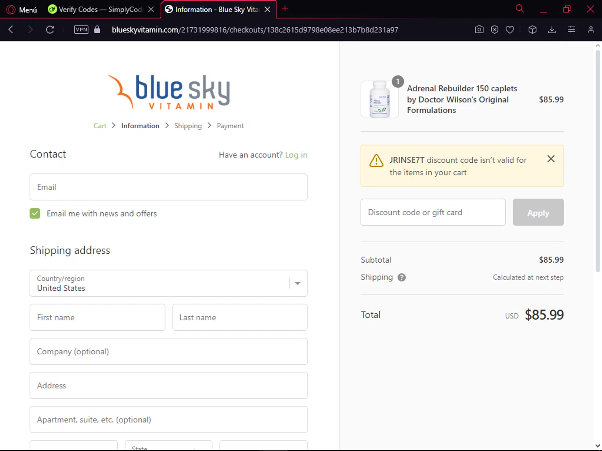Click the blueskyvitamin.com address bar
Image resolution: width=602 pixels, height=451 pixels.
click(x=255, y=30)
